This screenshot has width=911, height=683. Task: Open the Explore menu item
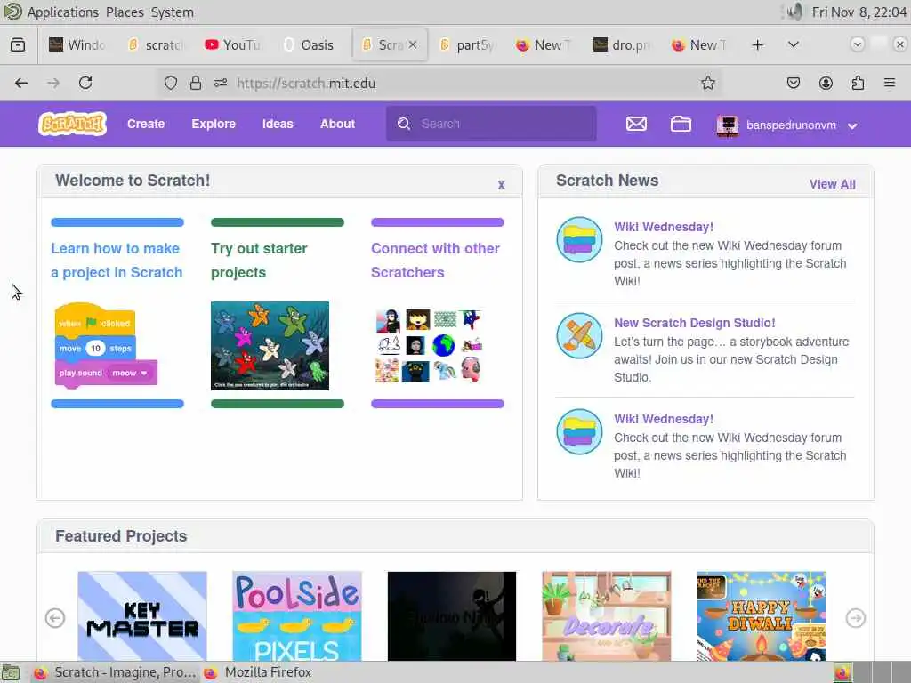pyautogui.click(x=214, y=124)
